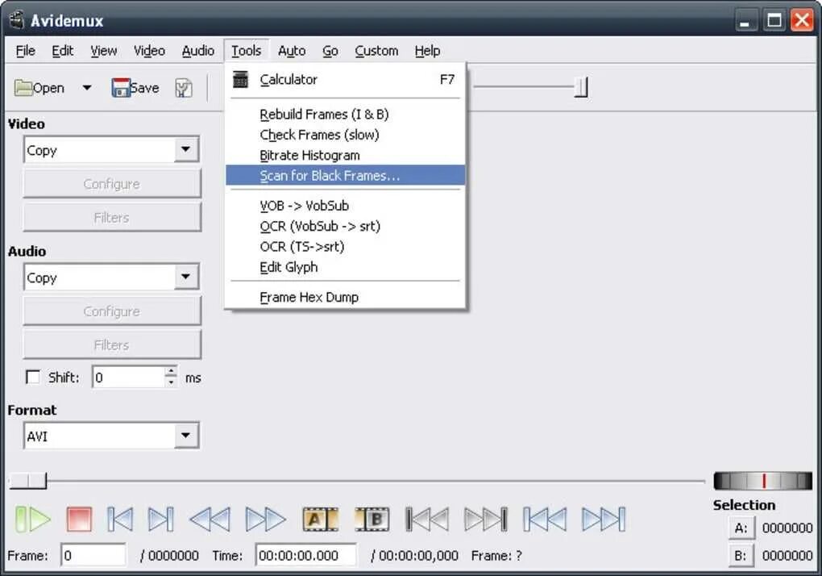This screenshot has width=822, height=576.
Task: Set selection marker B
Action: (372, 519)
